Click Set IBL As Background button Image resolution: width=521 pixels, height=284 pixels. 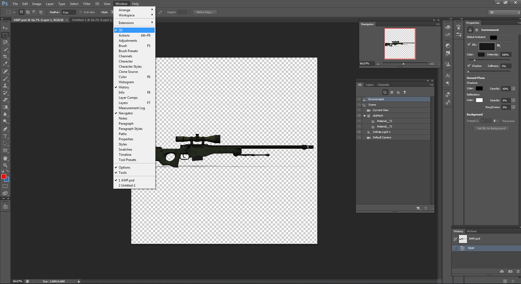[x=491, y=128]
